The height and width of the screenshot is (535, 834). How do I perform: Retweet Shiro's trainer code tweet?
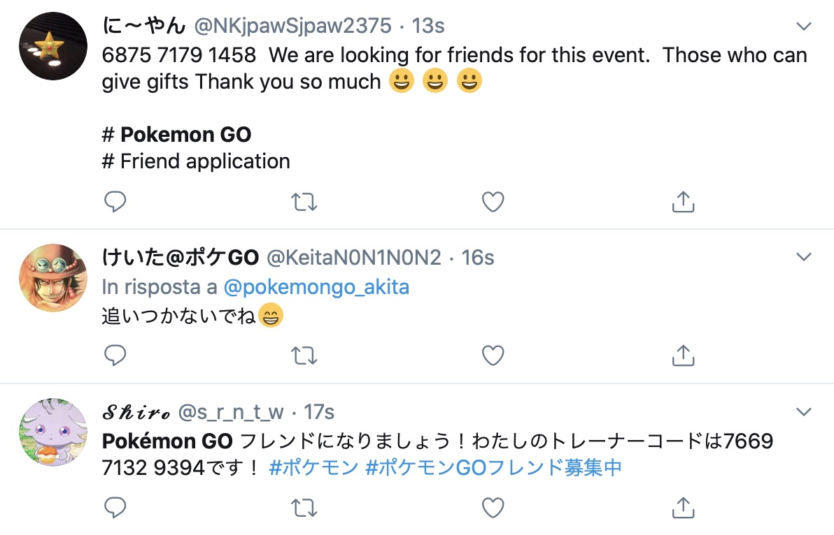[x=304, y=507]
